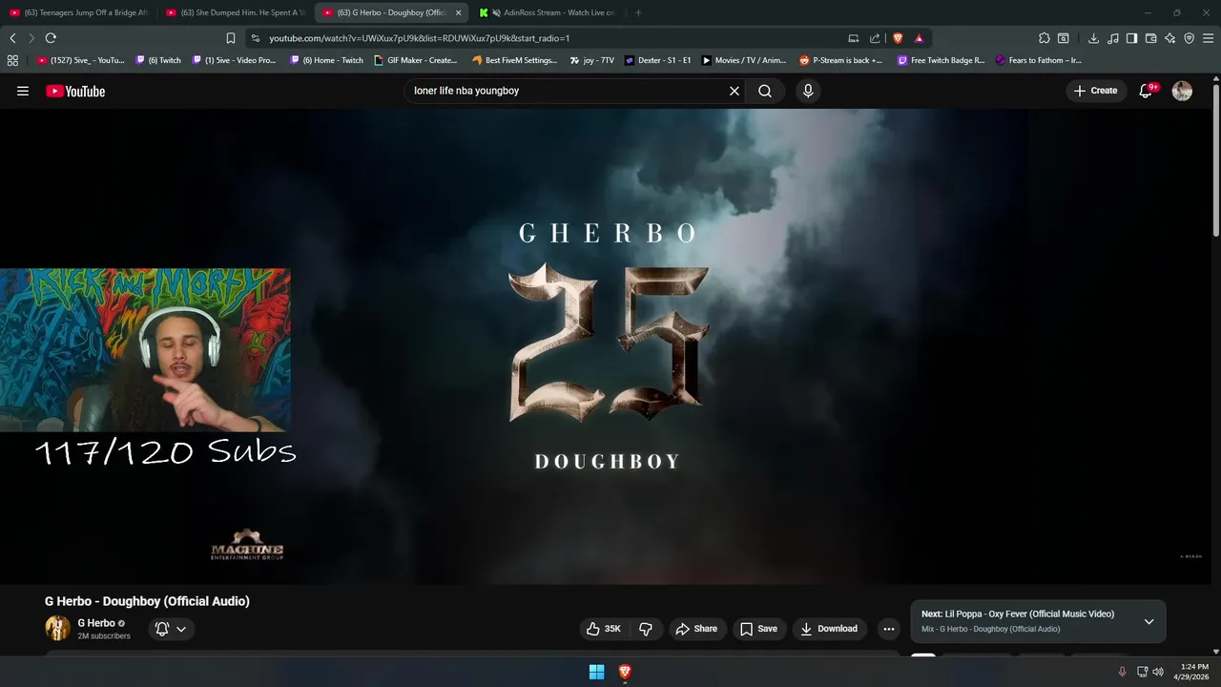Viewport: 1221px width, 687px height.
Task: Like the video with thumbs up
Action: click(x=604, y=629)
